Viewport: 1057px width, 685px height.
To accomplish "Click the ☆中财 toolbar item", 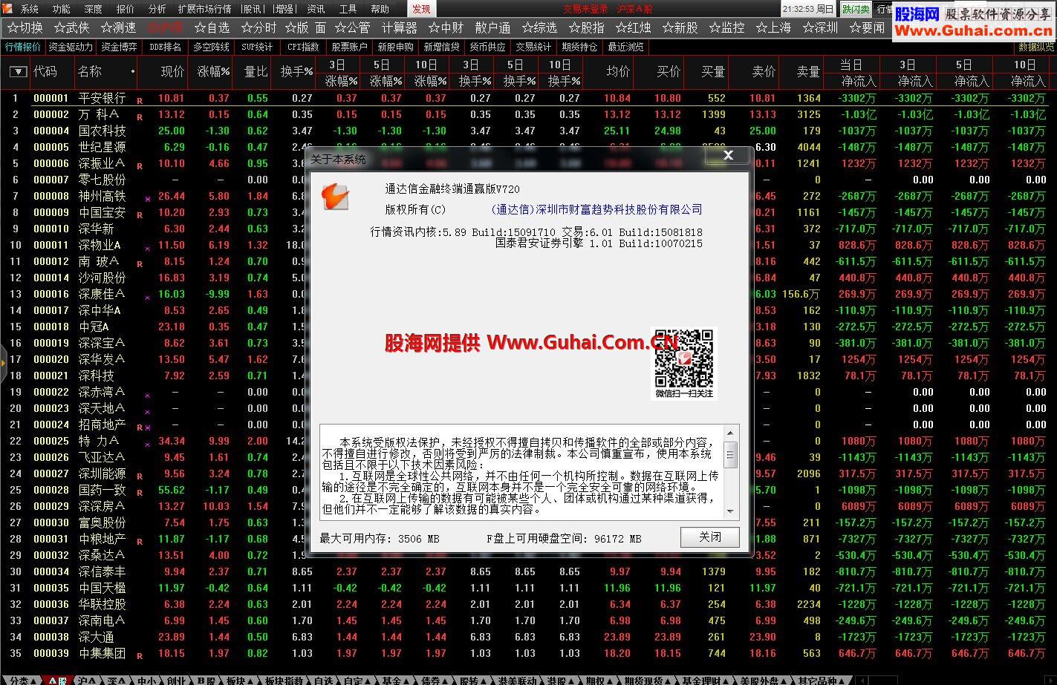I will pyautogui.click(x=446, y=27).
